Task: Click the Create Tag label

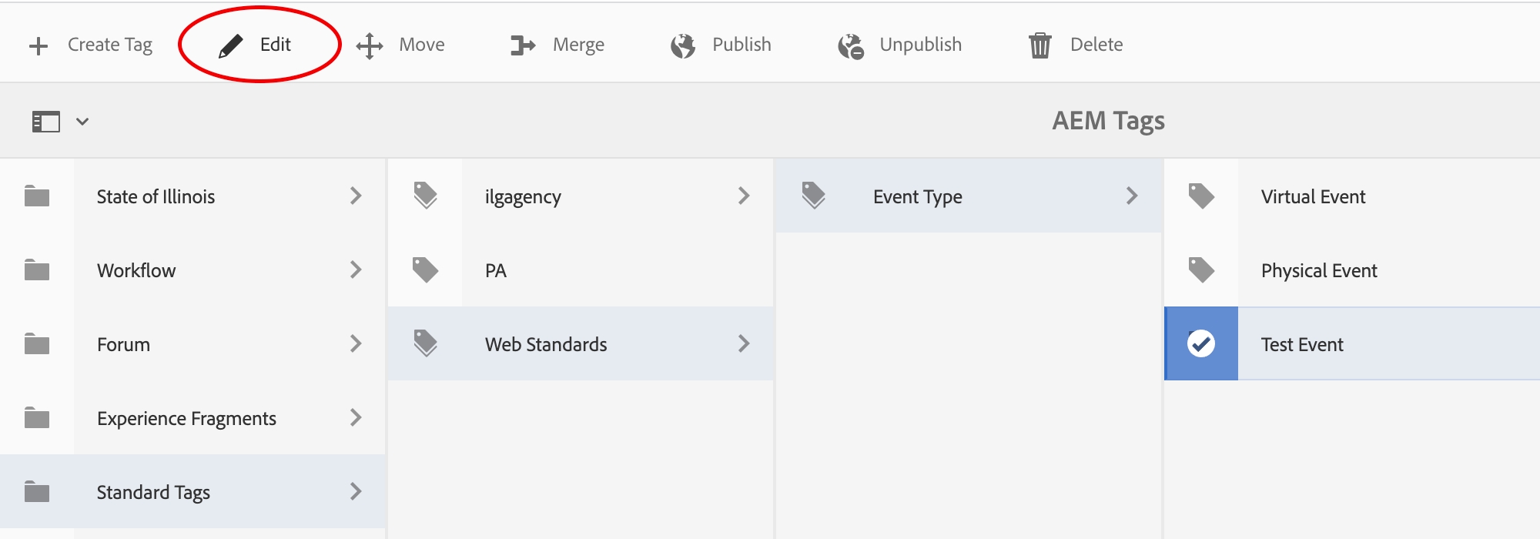Action: (110, 45)
